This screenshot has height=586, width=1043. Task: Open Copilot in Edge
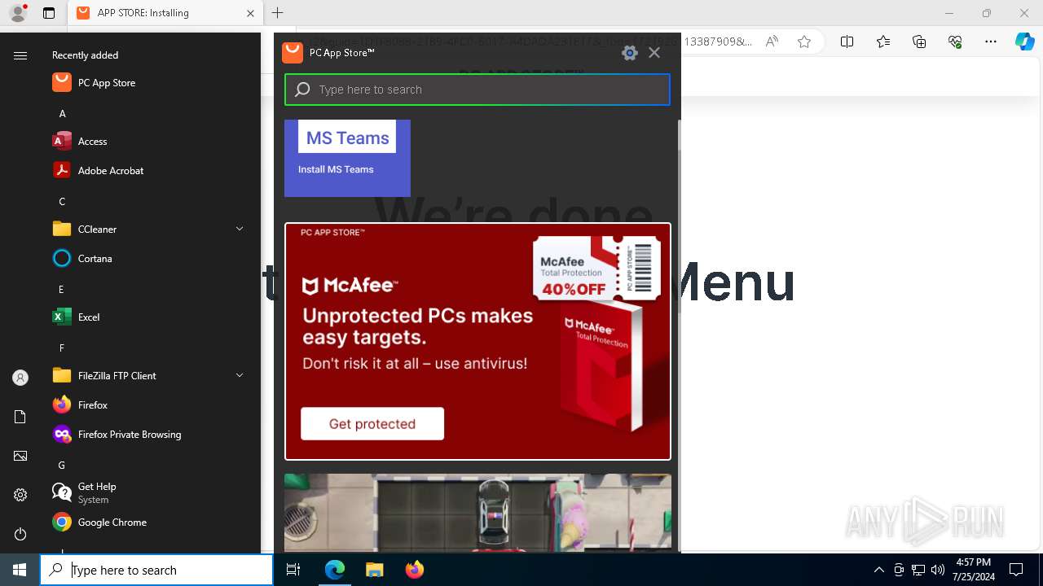tap(1025, 42)
